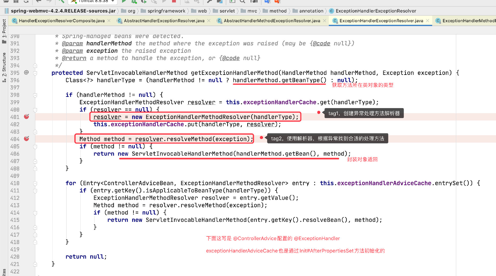Click the override @ gutter icon on line 395
The image size is (496, 276).
click(x=26, y=73)
